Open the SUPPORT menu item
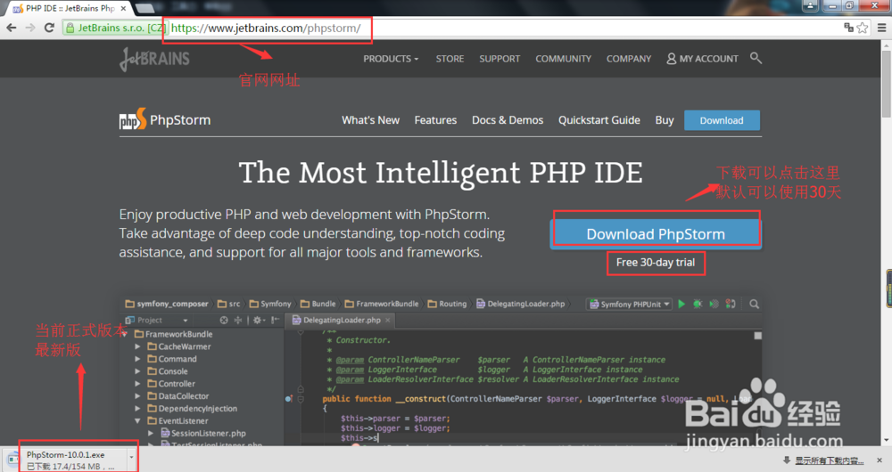The width and height of the screenshot is (892, 472). (x=500, y=59)
